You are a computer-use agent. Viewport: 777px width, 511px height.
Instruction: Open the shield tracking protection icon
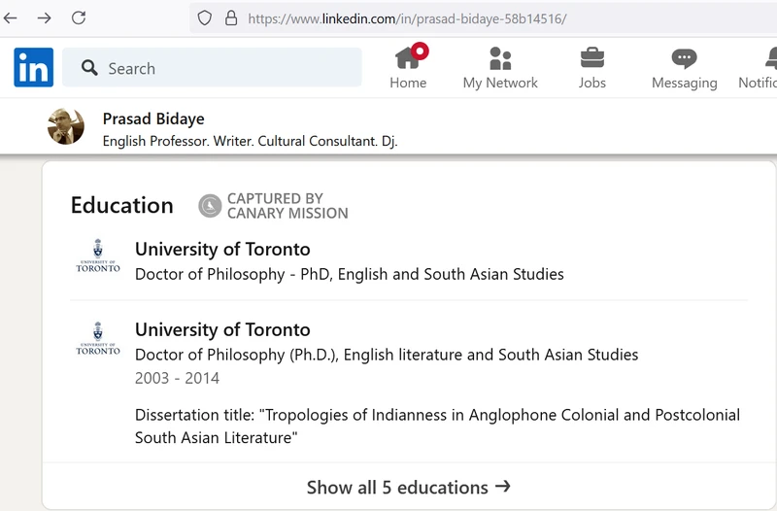click(205, 18)
